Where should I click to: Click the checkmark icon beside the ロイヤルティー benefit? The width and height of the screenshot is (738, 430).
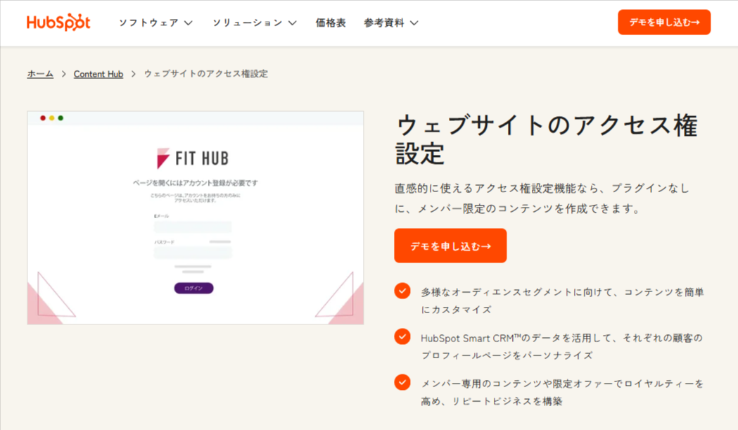(x=402, y=383)
